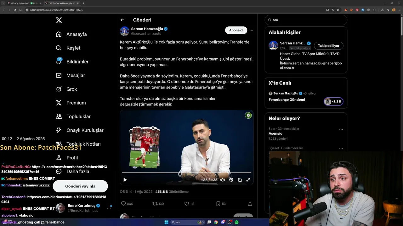403x226 pixels.
Task: Click the @sercanhamzaolu handle in post
Action: pyautogui.click(x=146, y=34)
